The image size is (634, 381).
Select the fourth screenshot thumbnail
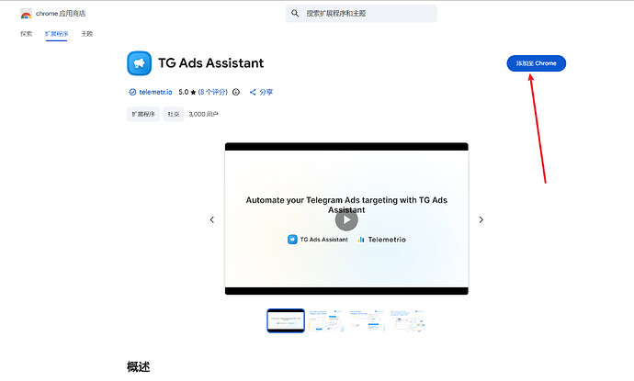408,320
